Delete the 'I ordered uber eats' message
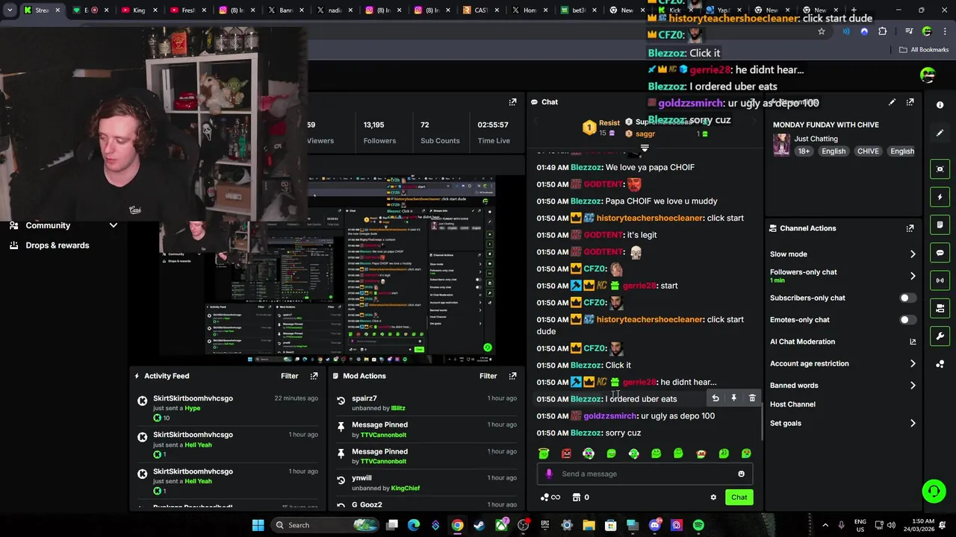Screen dimensions: 956x537 (x=752, y=398)
